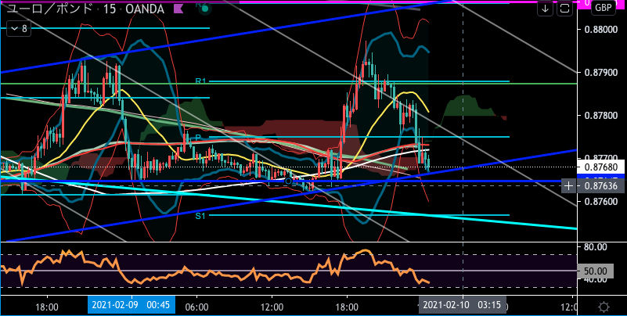Click the P pivot point label
The image size is (627, 316).
tap(199, 138)
